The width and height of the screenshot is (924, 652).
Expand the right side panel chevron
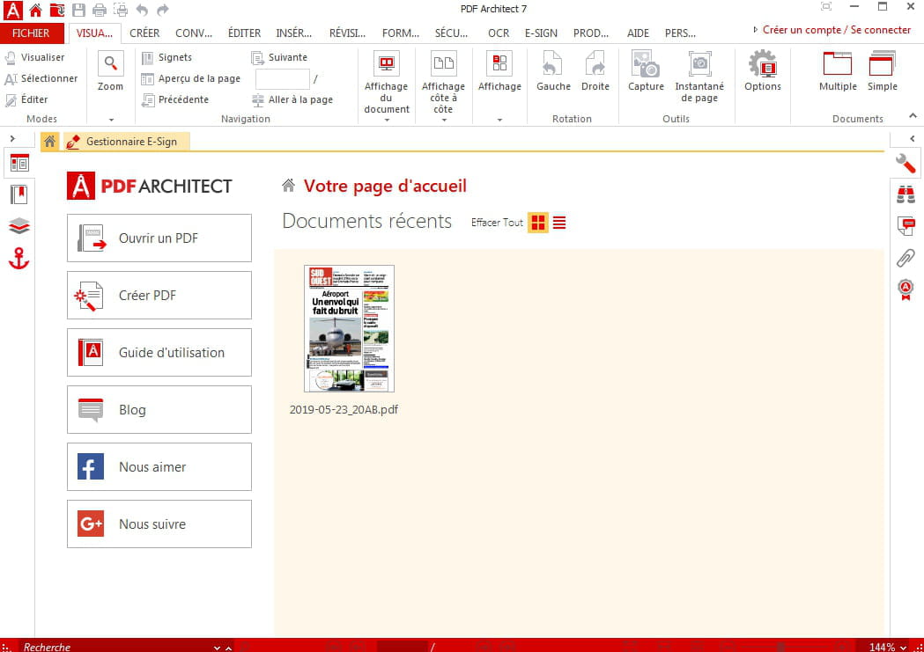(913, 139)
